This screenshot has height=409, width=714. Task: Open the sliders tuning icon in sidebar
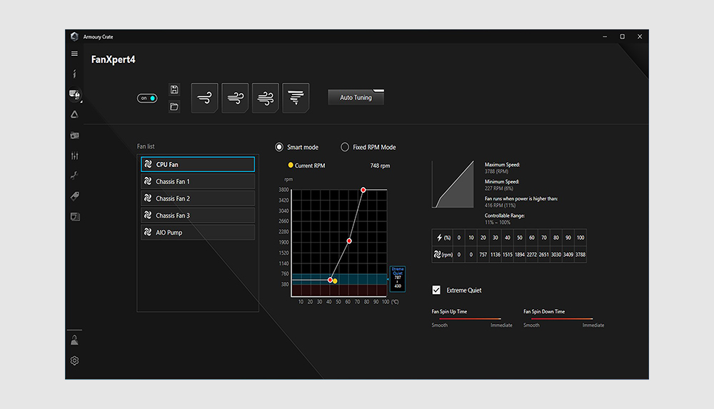(x=75, y=156)
